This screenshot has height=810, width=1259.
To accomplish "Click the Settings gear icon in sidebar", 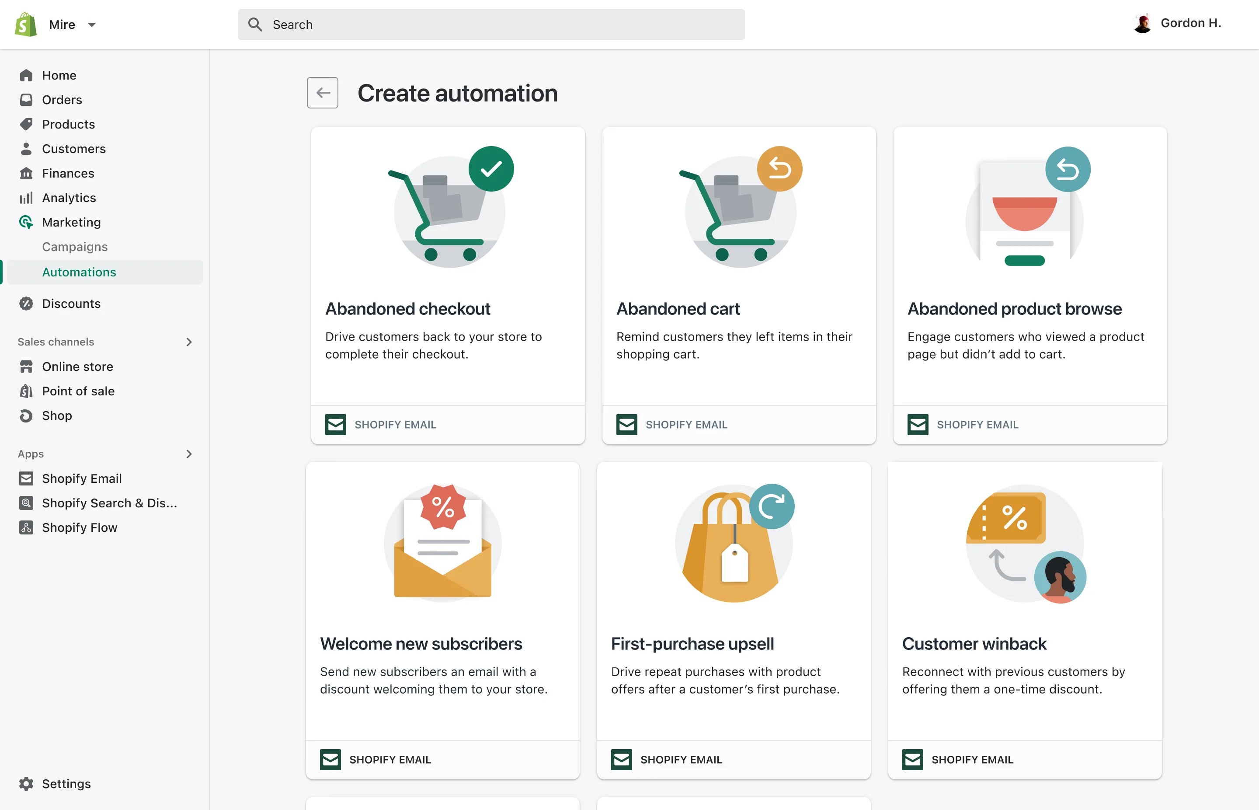I will (26, 783).
